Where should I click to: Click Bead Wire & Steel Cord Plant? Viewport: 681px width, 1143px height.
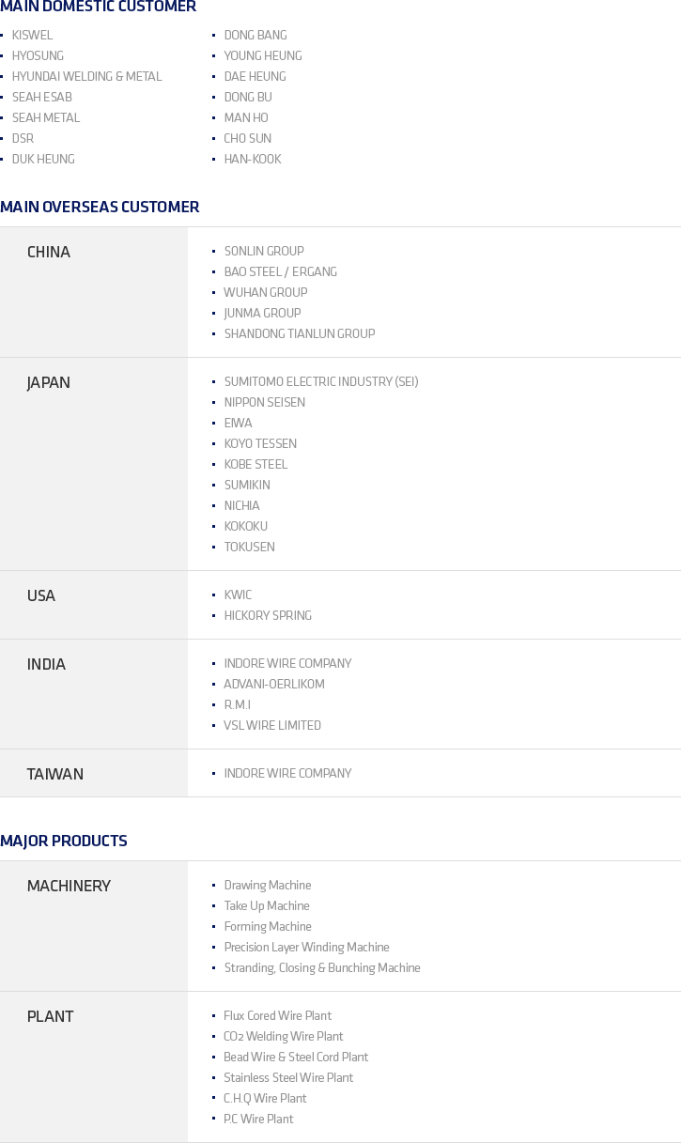(x=296, y=1057)
